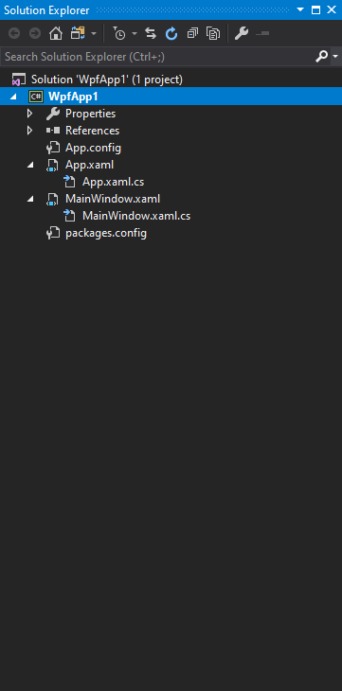
Task: Expand the References tree node
Action: coord(30,131)
